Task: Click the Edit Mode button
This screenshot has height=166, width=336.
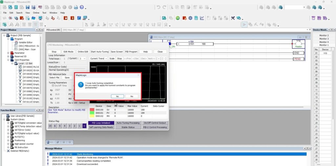Action: tap(68, 52)
